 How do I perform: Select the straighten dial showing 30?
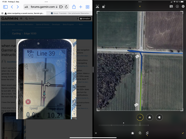pos(140,117)
